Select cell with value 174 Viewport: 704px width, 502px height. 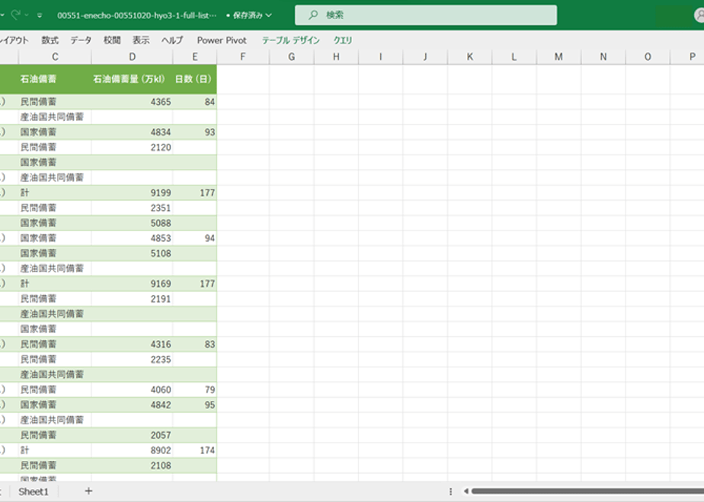click(195, 450)
